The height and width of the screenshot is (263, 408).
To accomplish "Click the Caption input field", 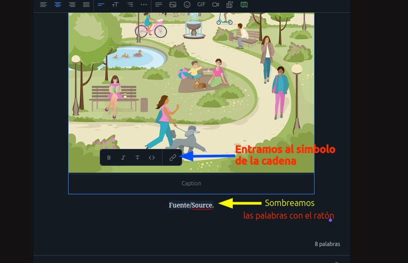I will [x=191, y=183].
